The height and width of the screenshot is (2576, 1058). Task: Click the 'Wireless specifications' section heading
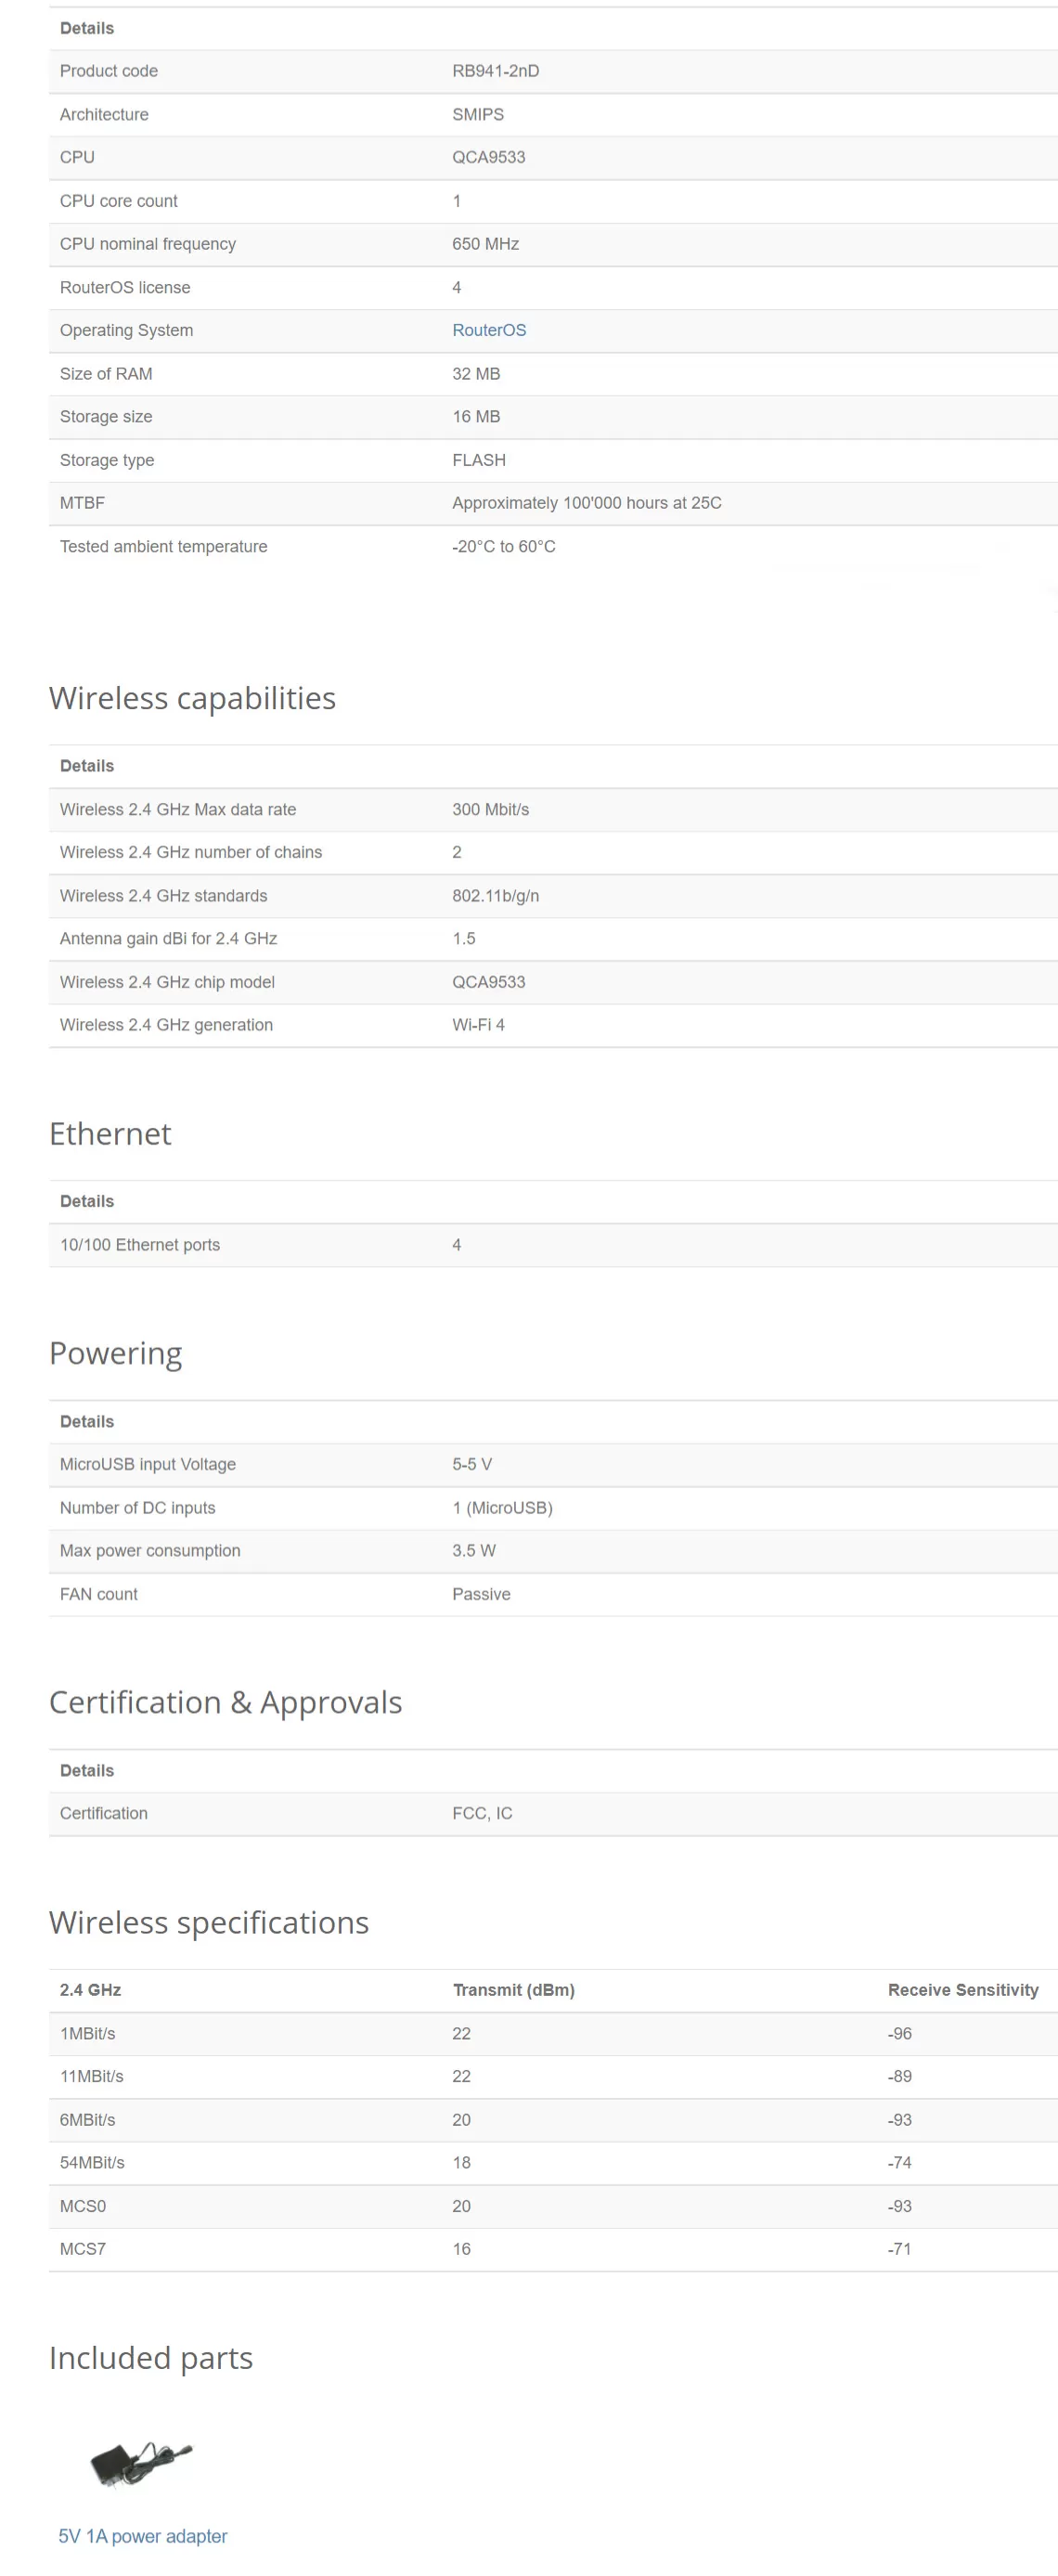click(x=209, y=1923)
